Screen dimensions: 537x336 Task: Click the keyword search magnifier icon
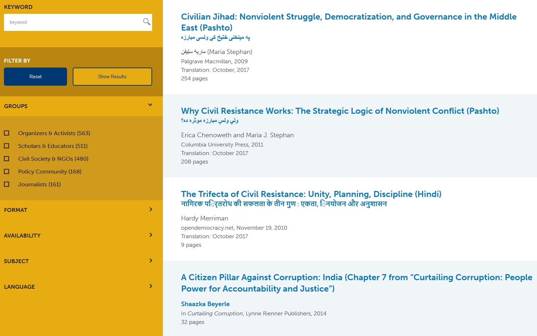146,22
